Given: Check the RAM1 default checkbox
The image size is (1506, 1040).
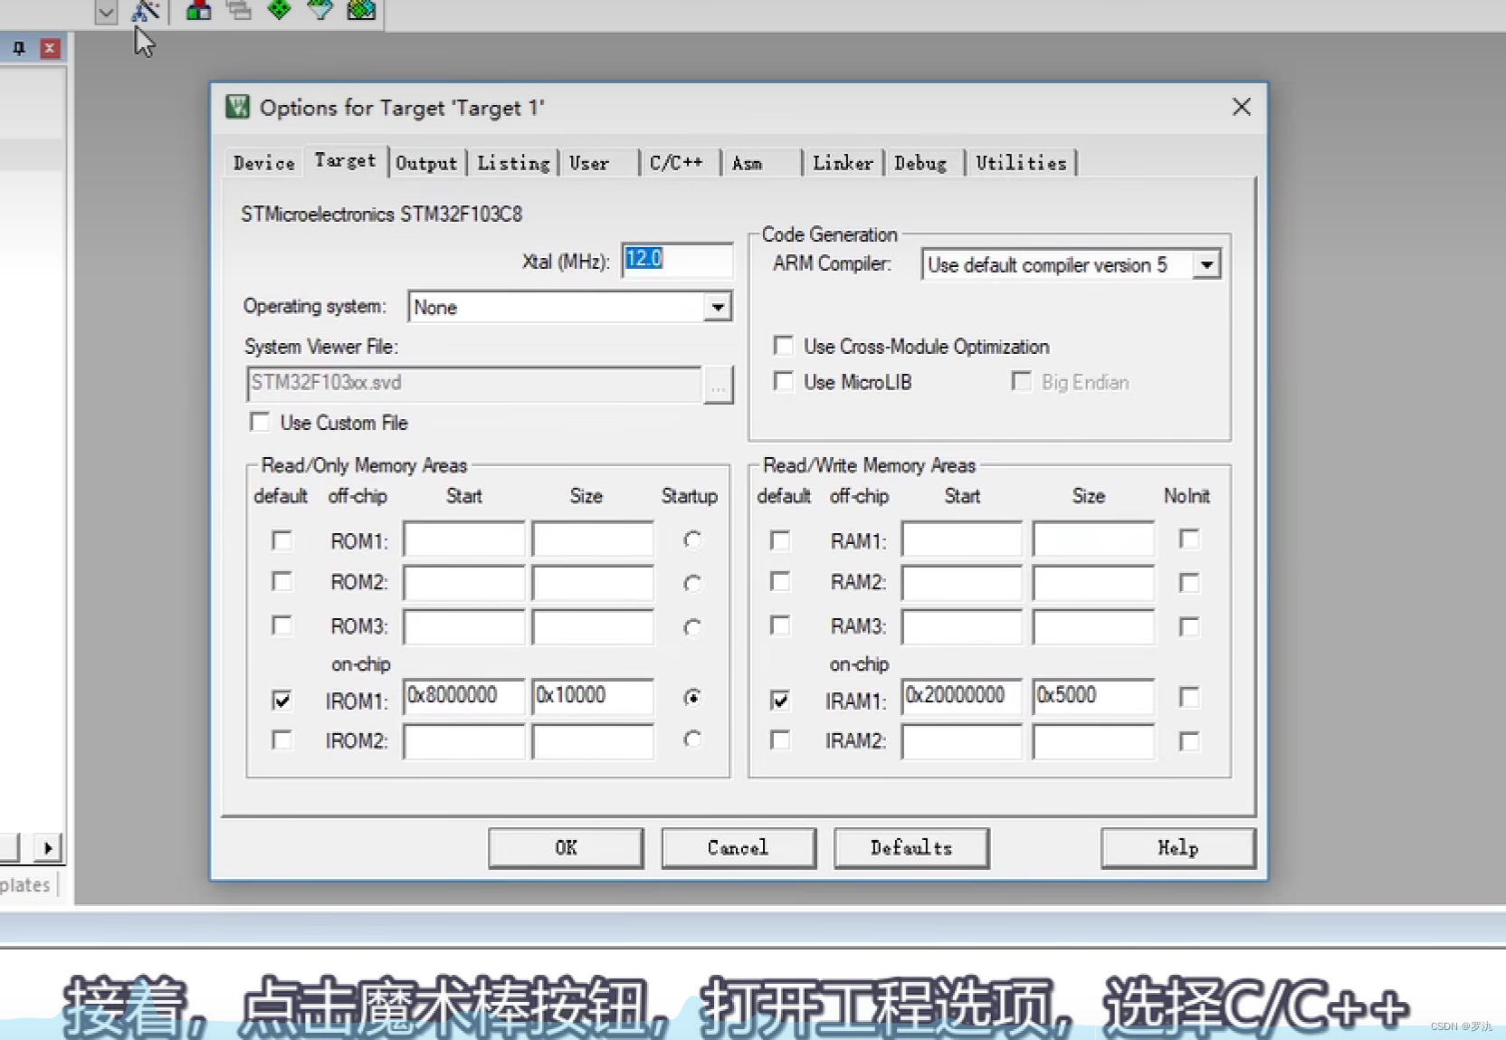Looking at the screenshot, I should 779,540.
